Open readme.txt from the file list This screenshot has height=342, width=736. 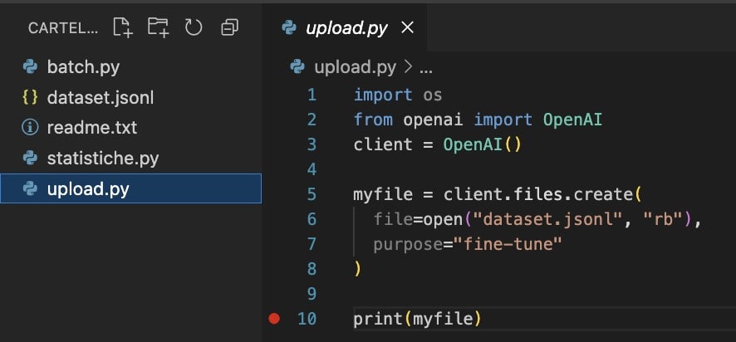91,128
